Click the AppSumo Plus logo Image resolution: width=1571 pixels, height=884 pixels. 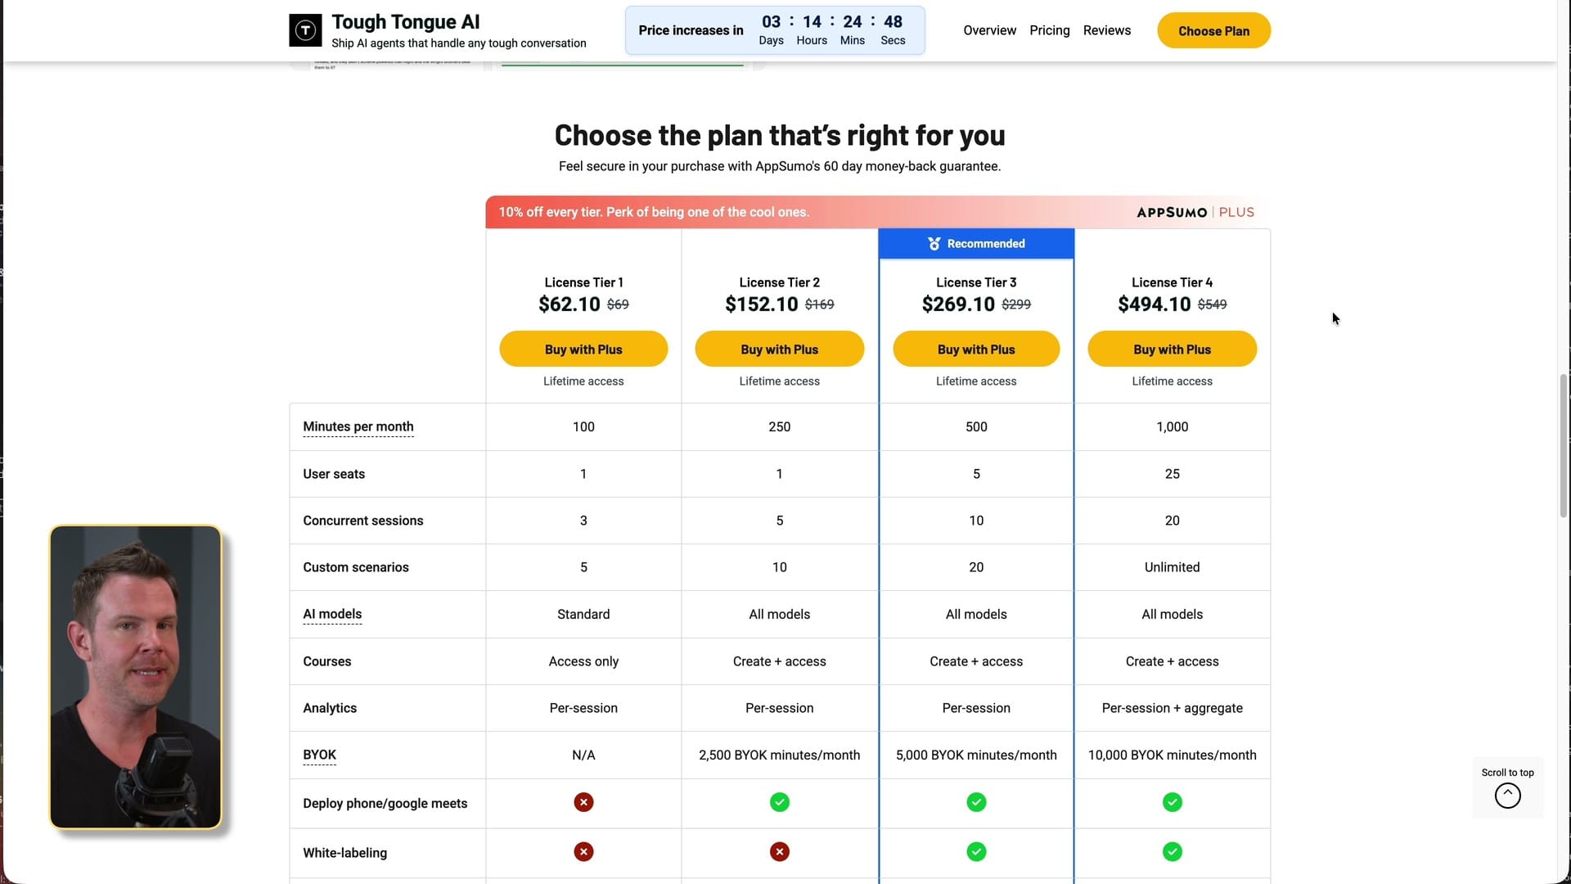tap(1195, 212)
